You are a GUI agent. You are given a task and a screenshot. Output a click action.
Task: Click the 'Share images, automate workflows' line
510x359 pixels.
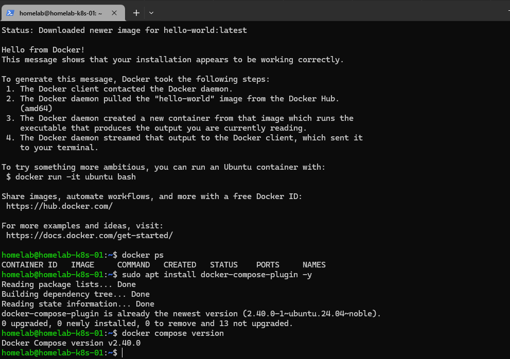pos(152,196)
